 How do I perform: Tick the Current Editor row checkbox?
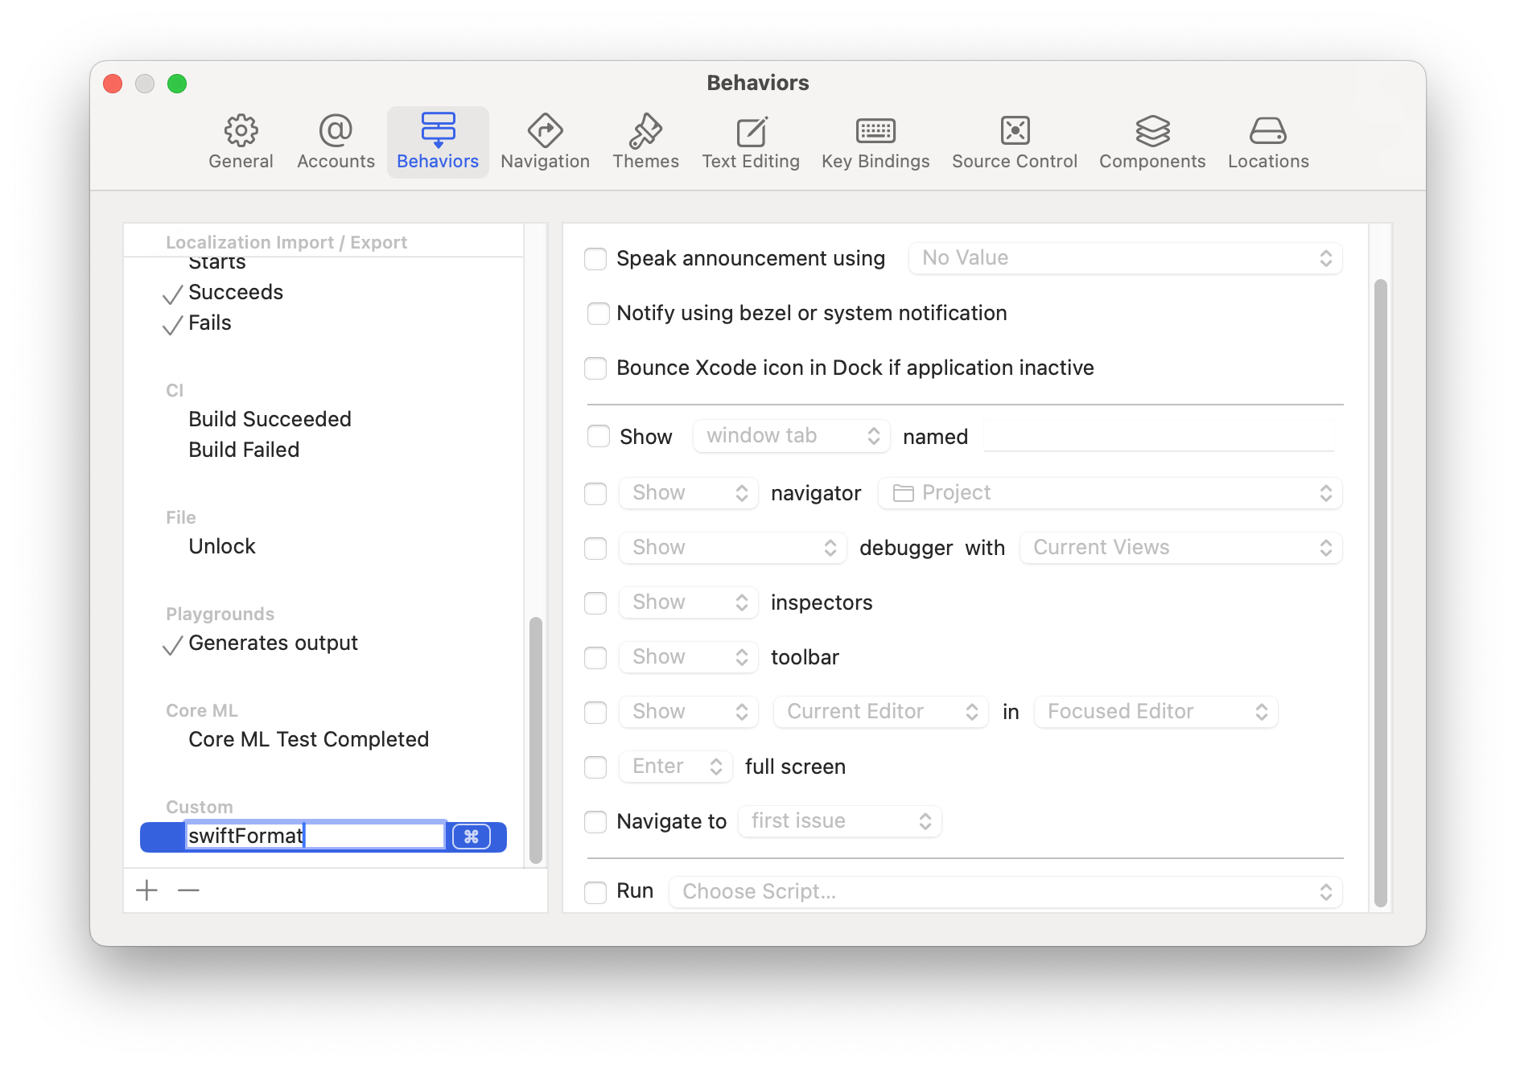pyautogui.click(x=595, y=713)
